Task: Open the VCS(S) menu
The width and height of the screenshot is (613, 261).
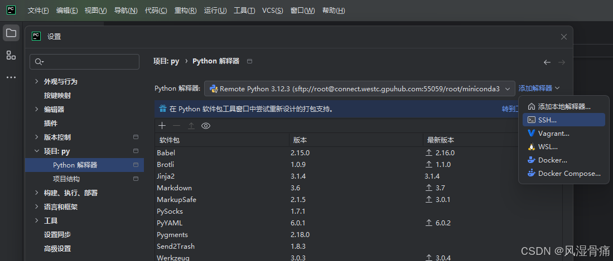Action: [x=273, y=11]
